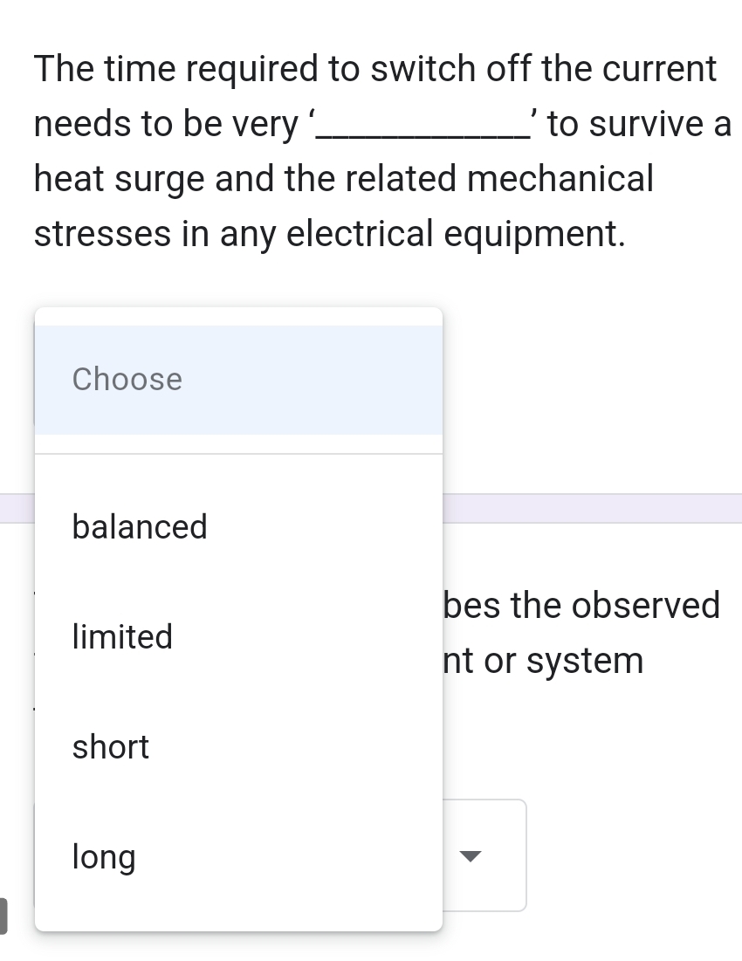742x961 pixels.
Task: Select the 'short' option from the dropdown
Action: [110, 747]
